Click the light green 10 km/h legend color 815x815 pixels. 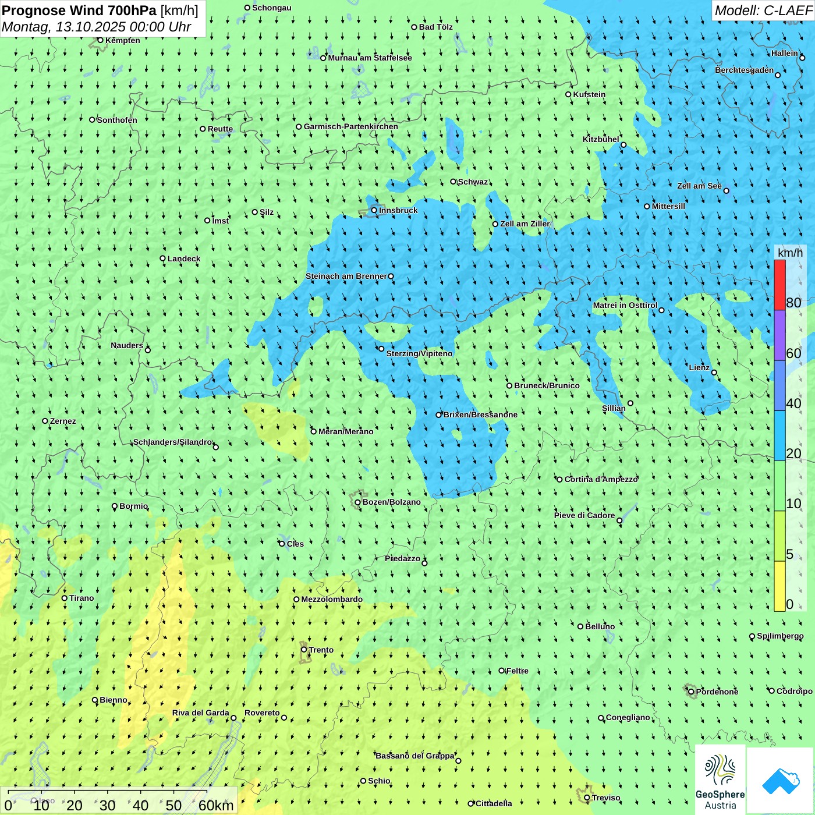point(779,486)
